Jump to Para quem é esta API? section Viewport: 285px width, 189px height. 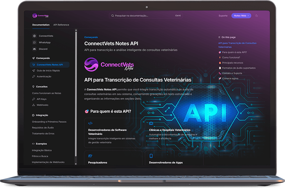pyautogui.click(x=234, y=52)
